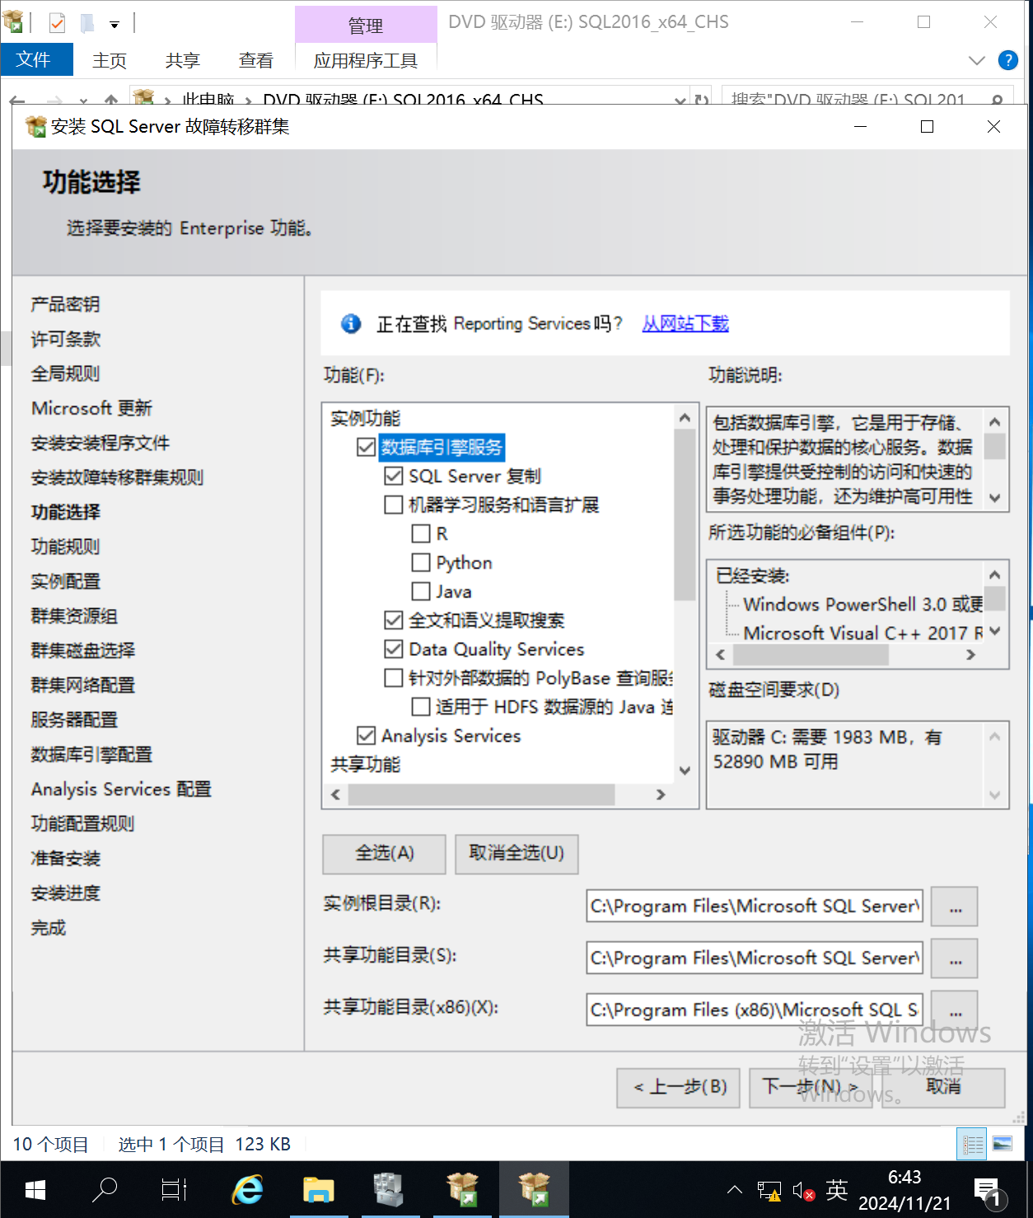Image resolution: width=1033 pixels, height=1218 pixels.
Task: Tick the R feature checkbox
Action: [421, 534]
